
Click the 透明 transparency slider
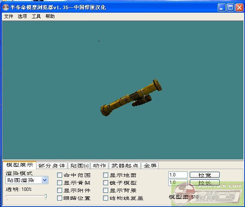pyautogui.click(x=26, y=197)
